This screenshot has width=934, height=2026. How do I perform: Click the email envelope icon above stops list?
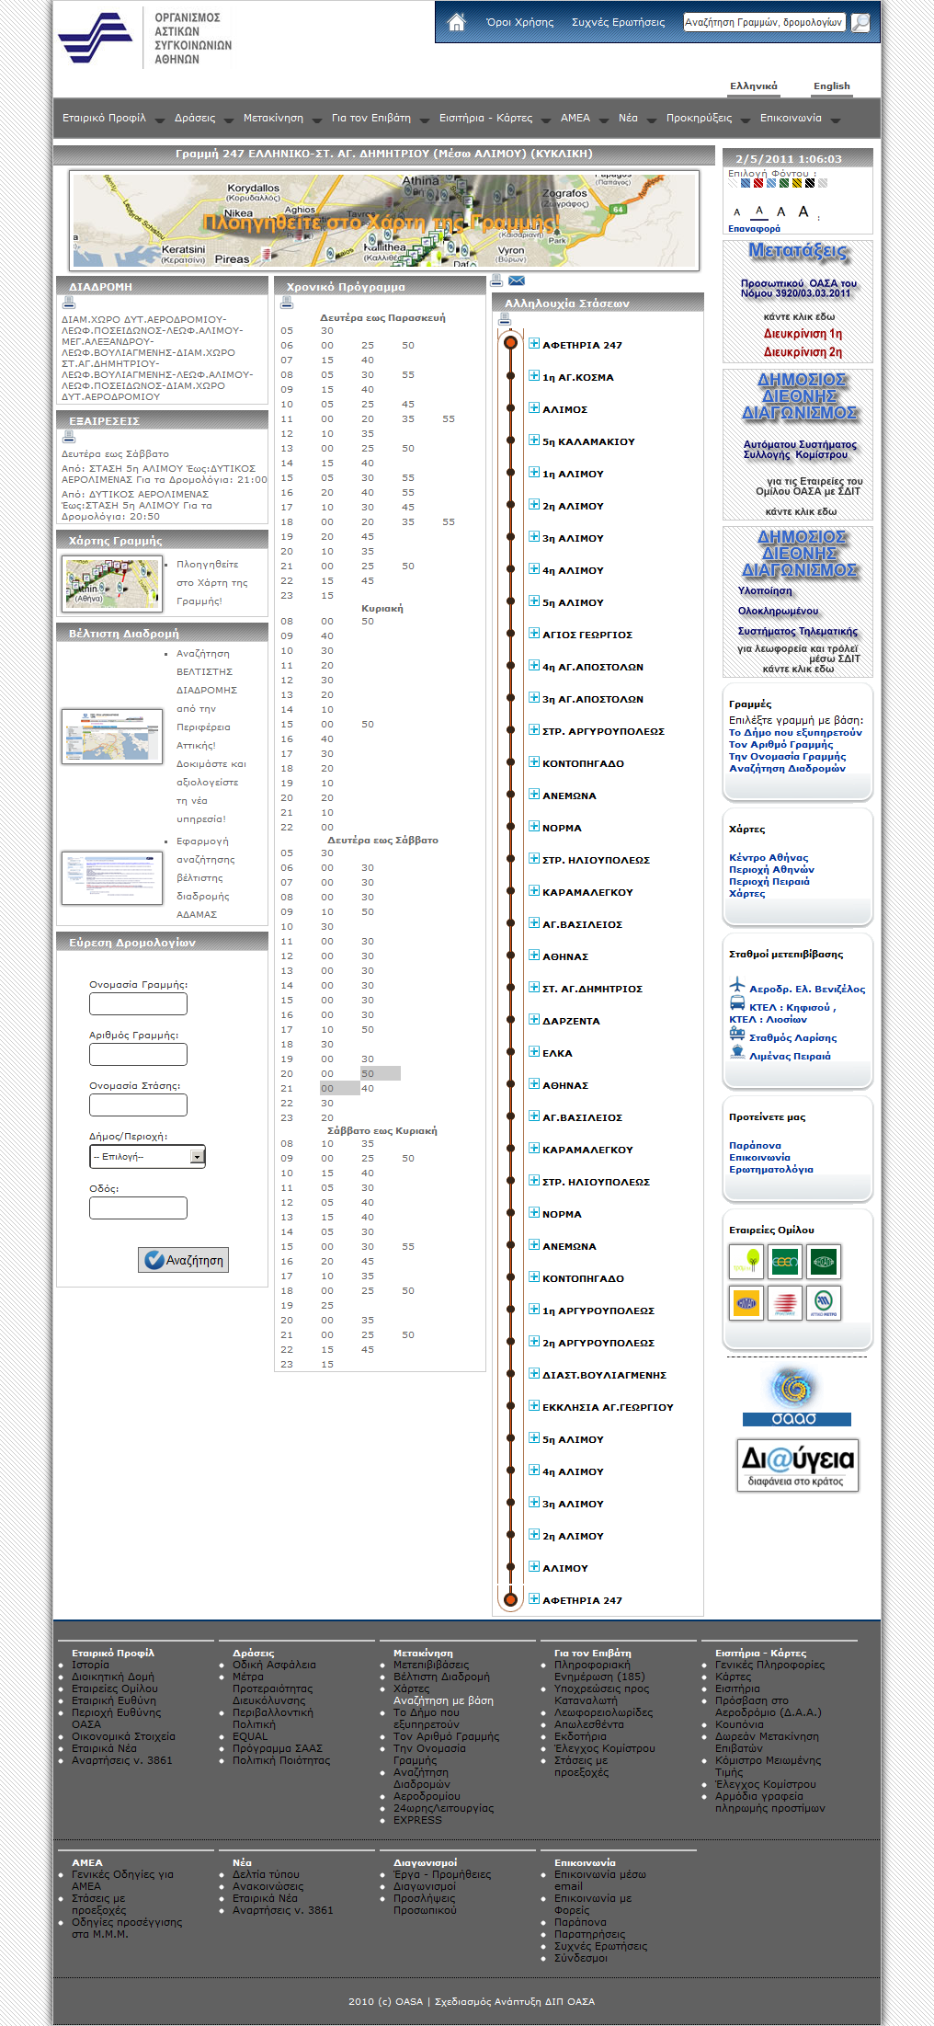517,280
